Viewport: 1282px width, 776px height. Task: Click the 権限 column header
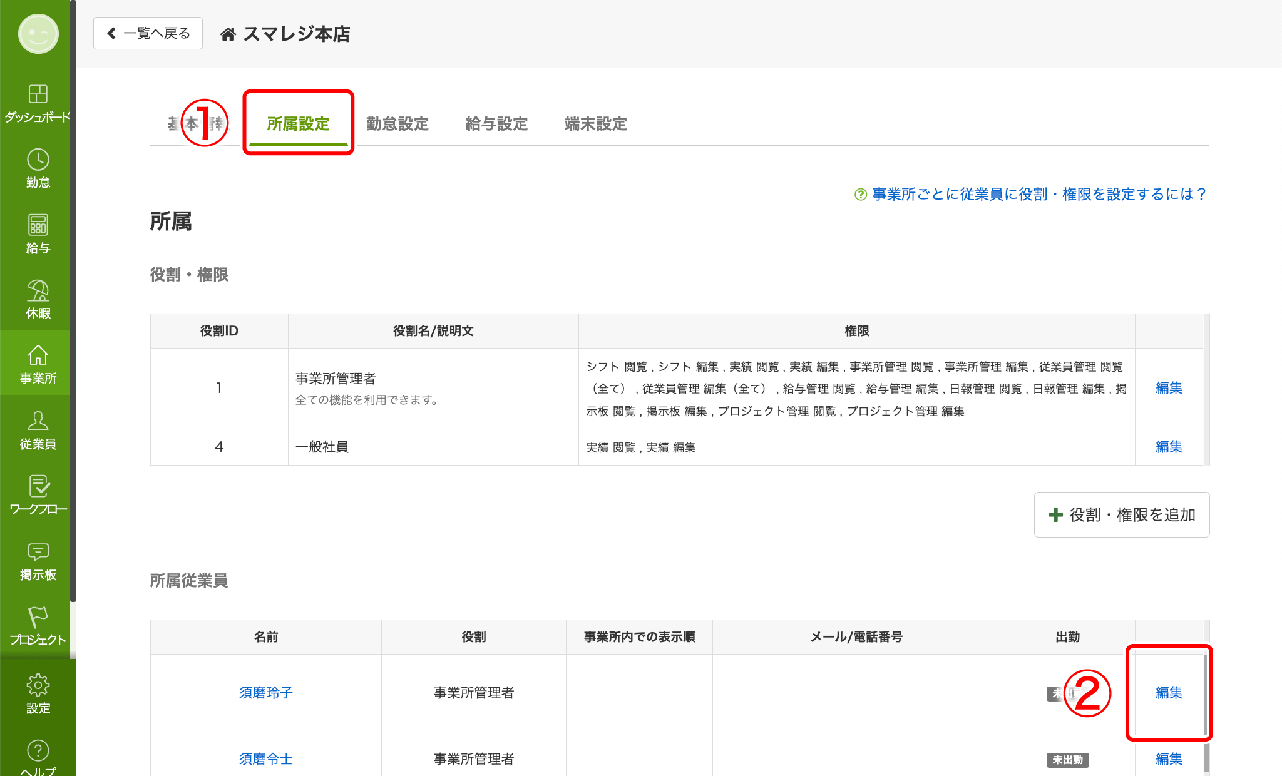[857, 331]
